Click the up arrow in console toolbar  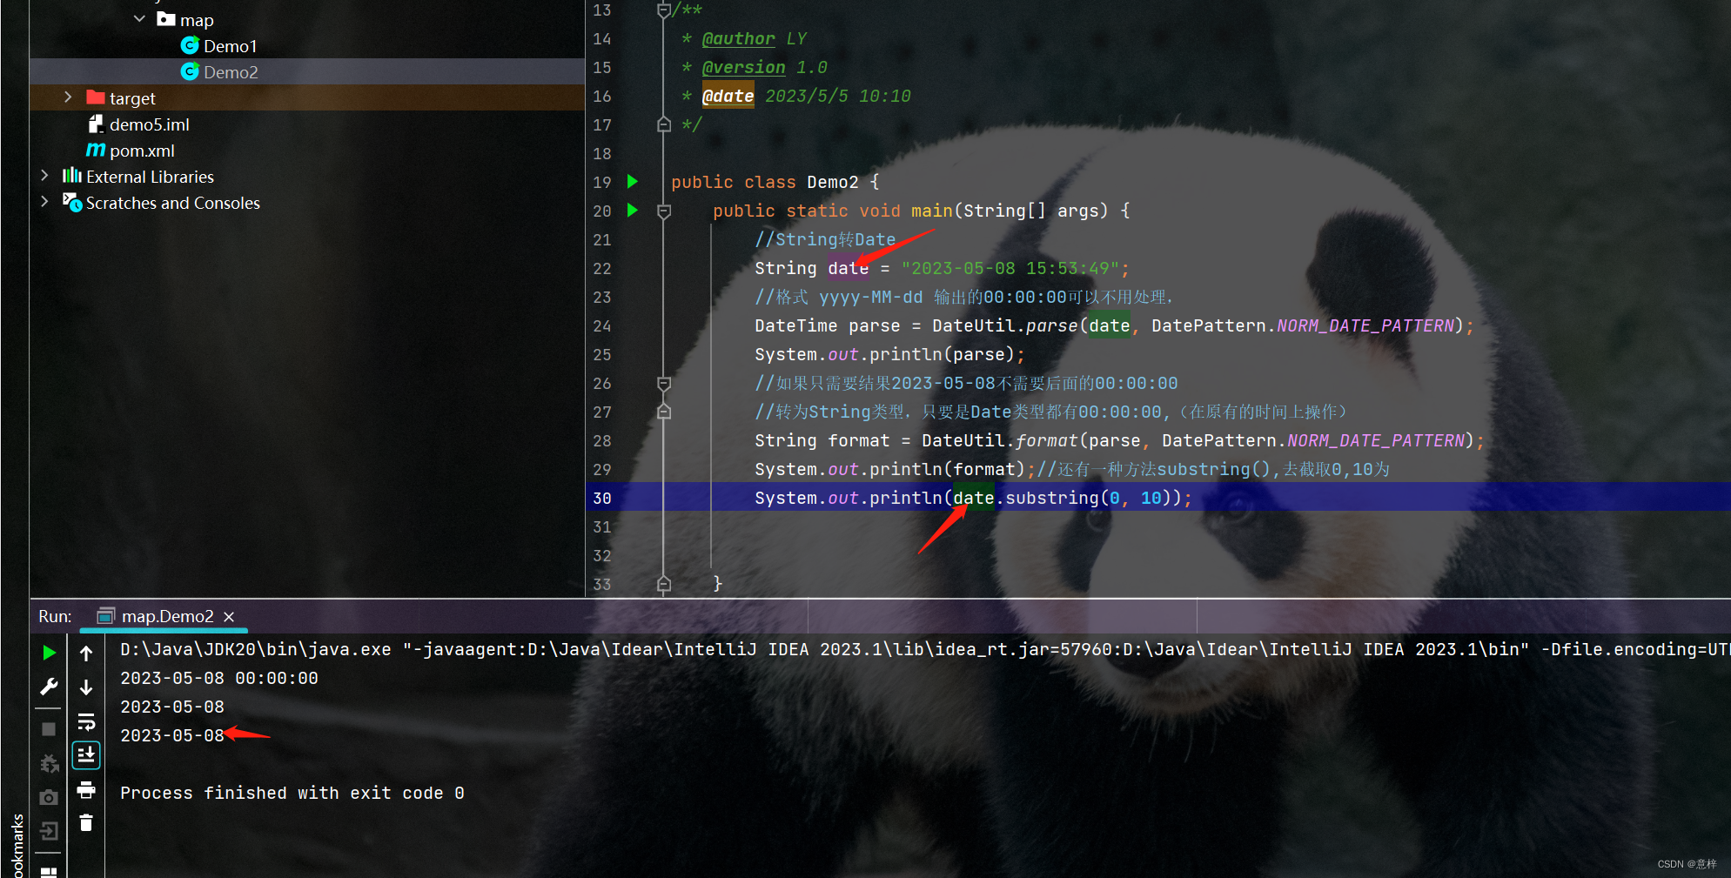point(86,653)
